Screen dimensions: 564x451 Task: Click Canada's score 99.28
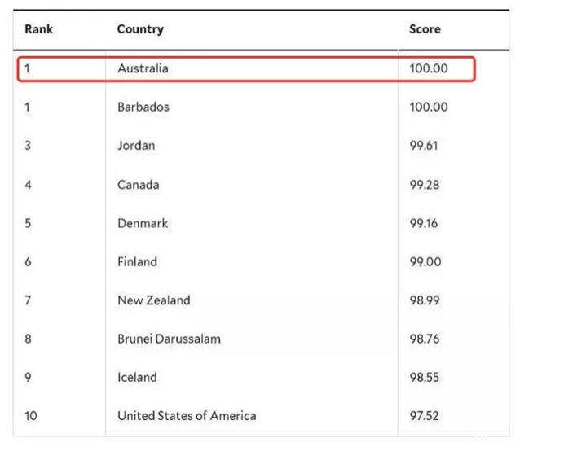click(x=425, y=185)
